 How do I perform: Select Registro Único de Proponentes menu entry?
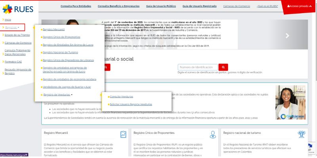61,37
